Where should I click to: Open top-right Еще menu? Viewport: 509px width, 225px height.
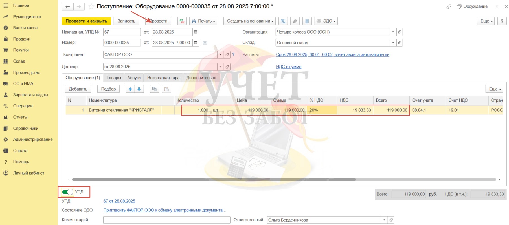point(486,21)
